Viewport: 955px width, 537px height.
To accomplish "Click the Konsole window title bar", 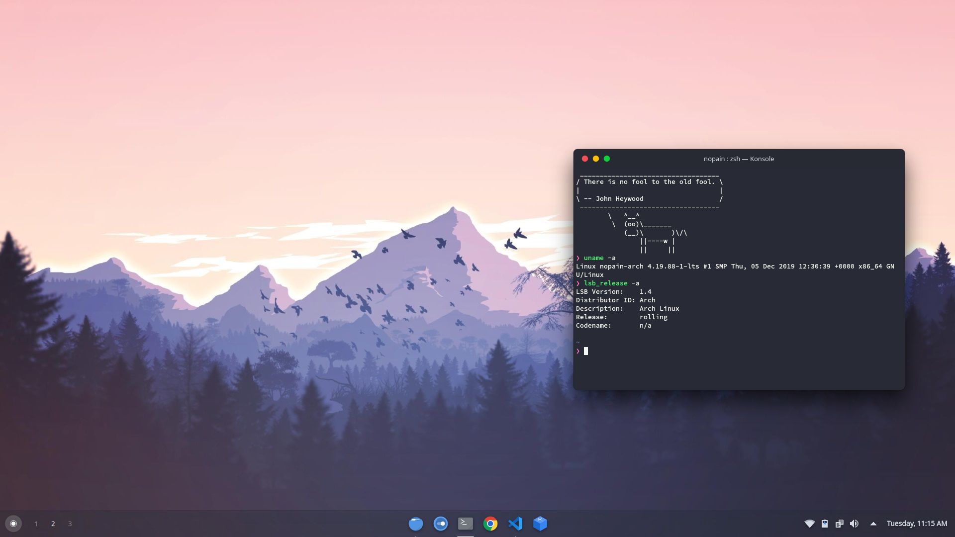I will coord(738,159).
